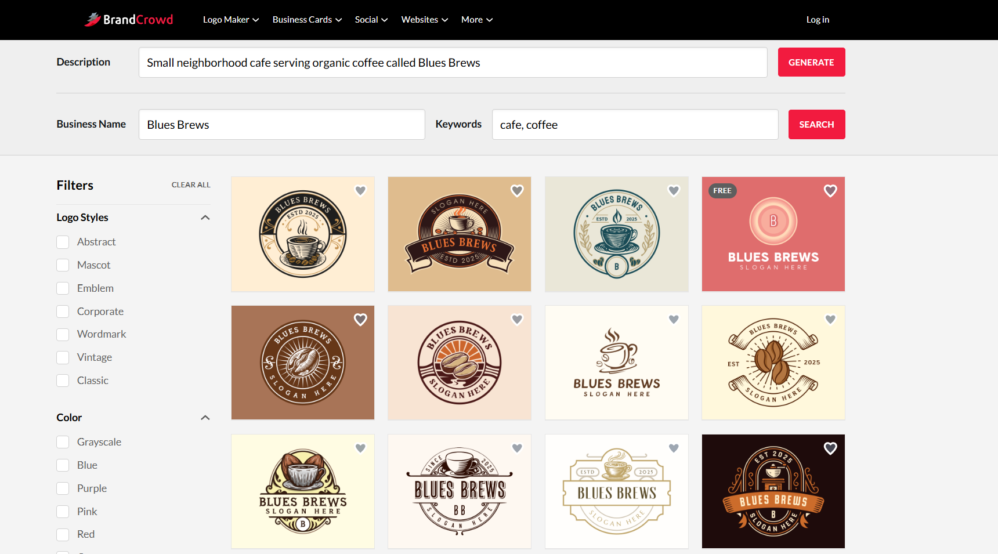Screen dimensions: 998x554
Task: Heart the dark coffee grinder logo
Action: tap(830, 448)
